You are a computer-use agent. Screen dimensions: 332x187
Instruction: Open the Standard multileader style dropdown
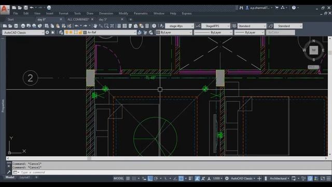click(288, 26)
